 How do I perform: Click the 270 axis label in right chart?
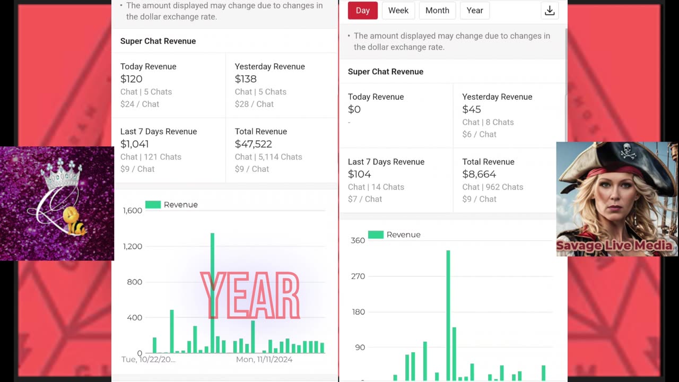coord(358,276)
